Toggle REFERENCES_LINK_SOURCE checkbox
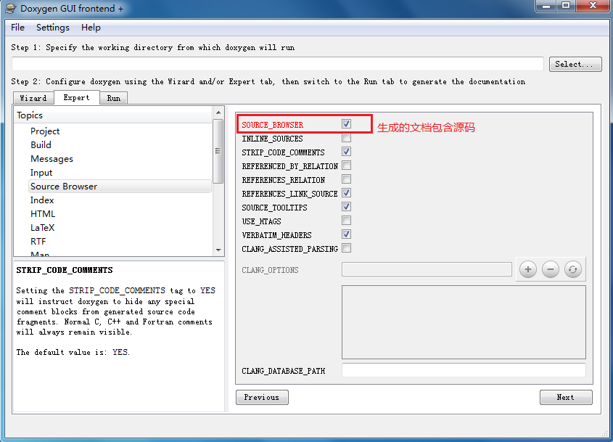Screen dimensions: 613x442 point(346,193)
